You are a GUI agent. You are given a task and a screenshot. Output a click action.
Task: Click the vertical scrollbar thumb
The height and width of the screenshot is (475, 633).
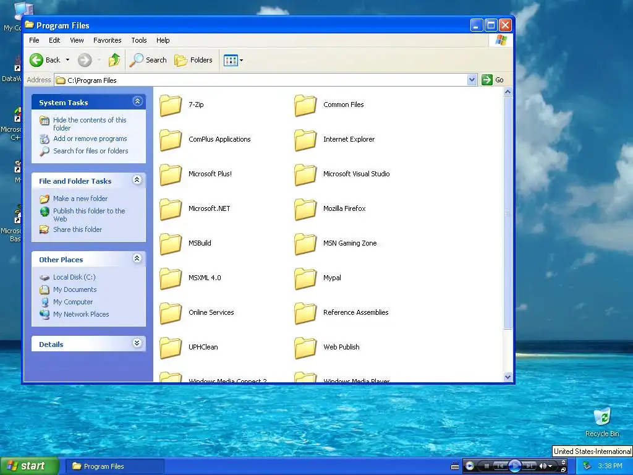click(508, 213)
